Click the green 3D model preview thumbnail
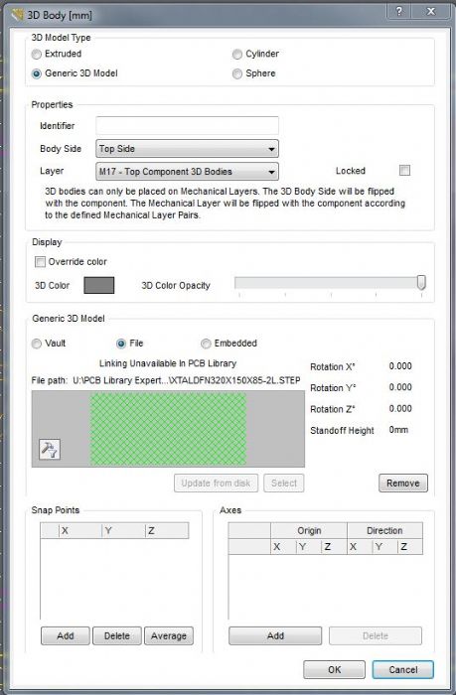Image resolution: width=456 pixels, height=695 pixels. tap(168, 429)
